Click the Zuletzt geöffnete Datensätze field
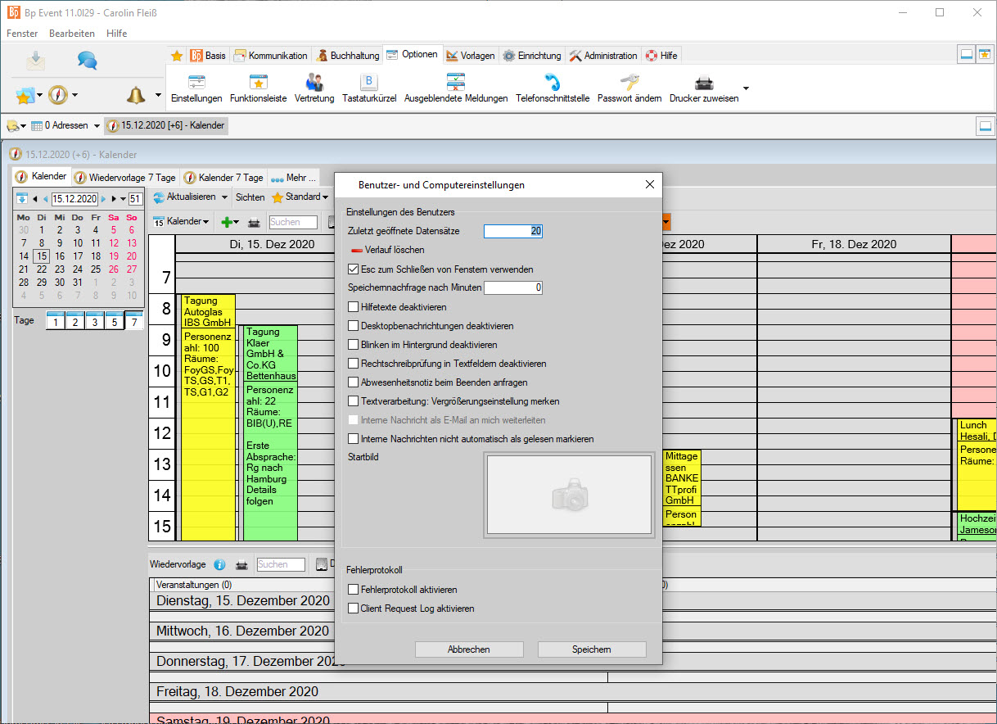The image size is (997, 724). coord(512,231)
